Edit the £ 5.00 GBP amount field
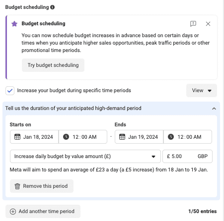Viewport: 224px width, 221px height. pos(187,156)
